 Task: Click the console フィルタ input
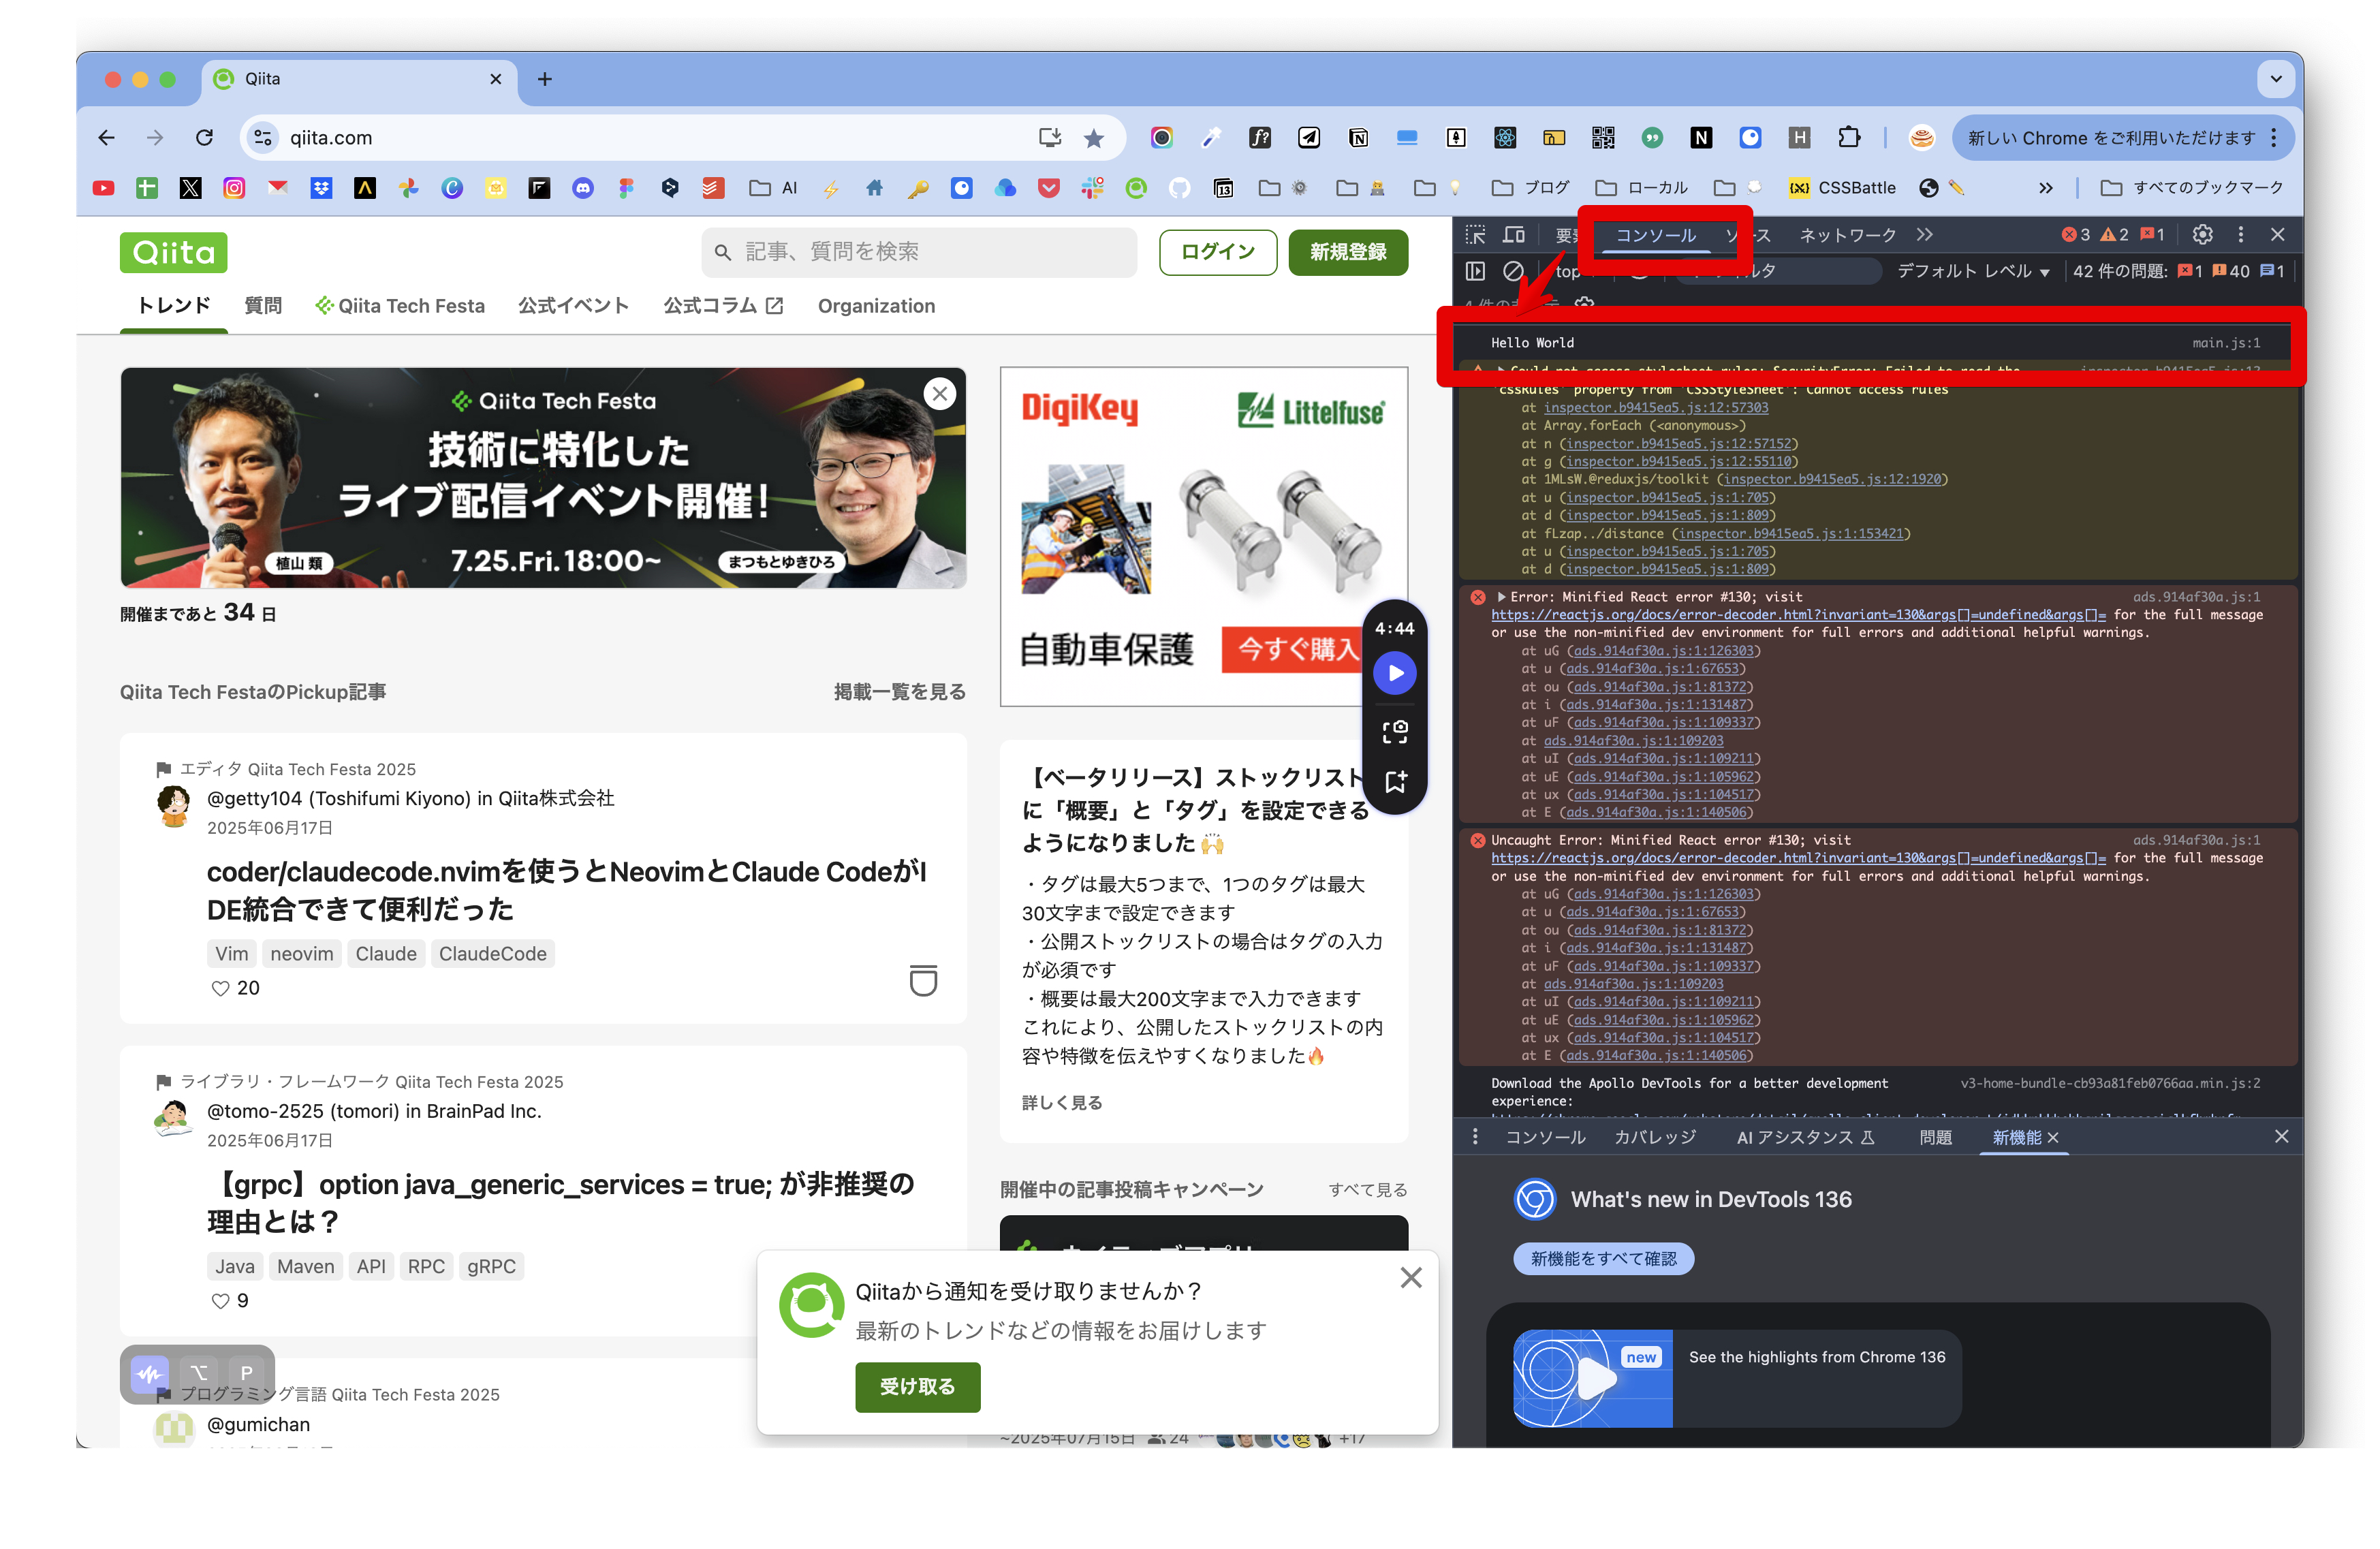coord(1779,271)
